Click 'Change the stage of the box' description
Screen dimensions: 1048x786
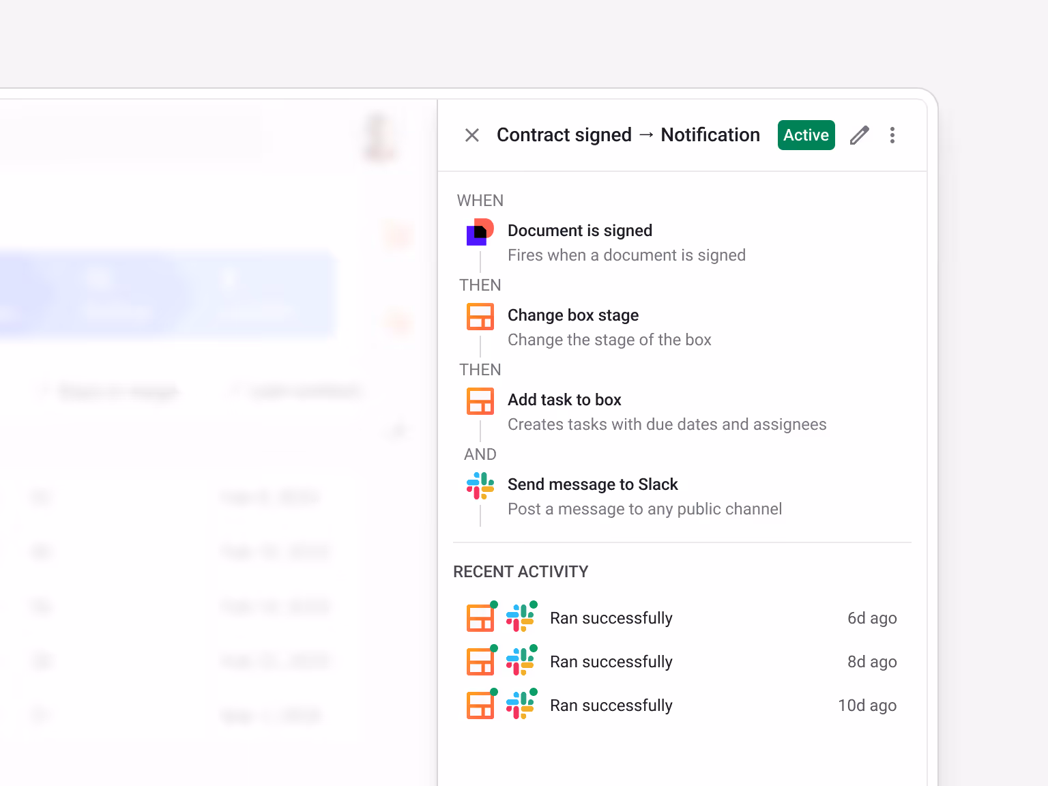coord(609,340)
